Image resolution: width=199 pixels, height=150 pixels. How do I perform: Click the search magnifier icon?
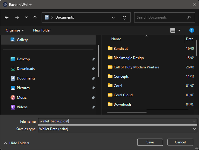coord(189,17)
